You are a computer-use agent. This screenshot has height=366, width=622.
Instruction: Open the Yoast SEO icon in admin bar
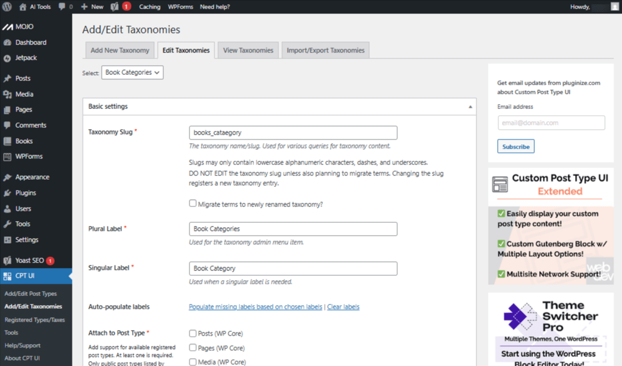point(115,7)
